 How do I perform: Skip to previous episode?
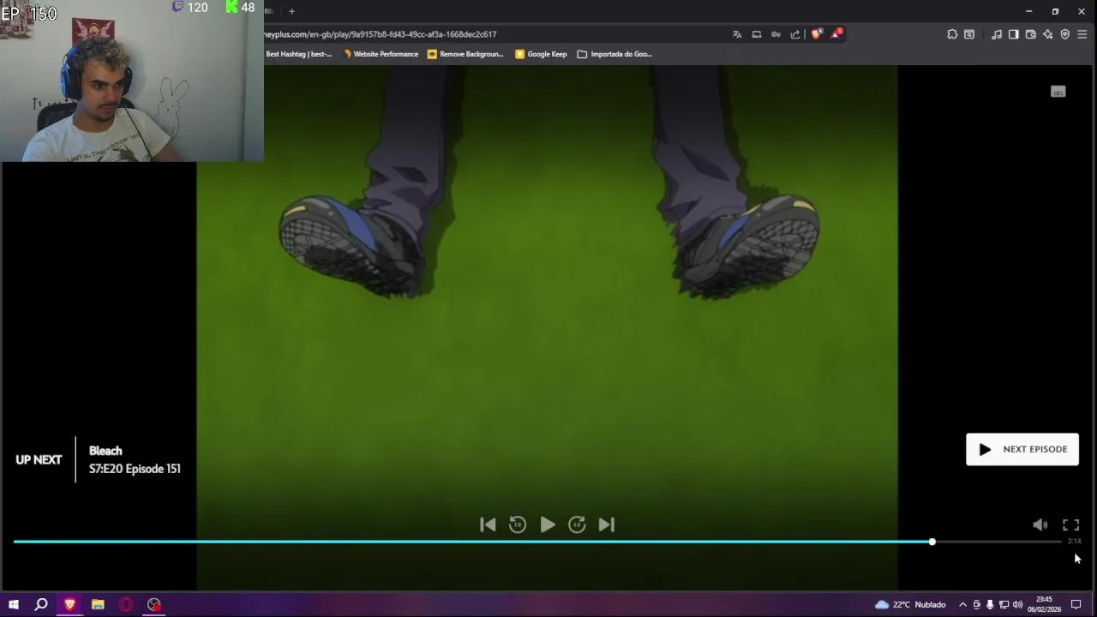tap(488, 524)
